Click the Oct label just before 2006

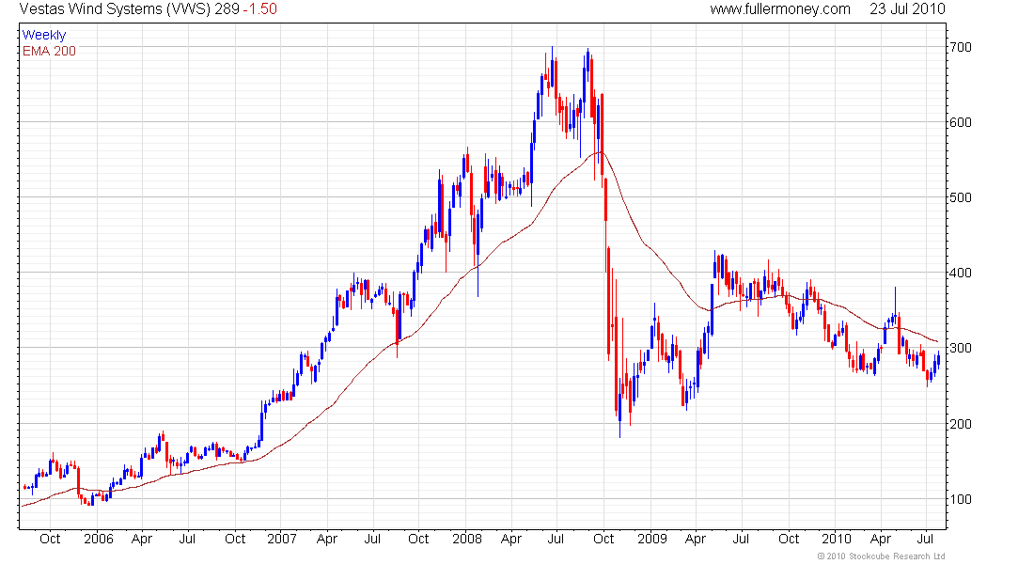50,539
